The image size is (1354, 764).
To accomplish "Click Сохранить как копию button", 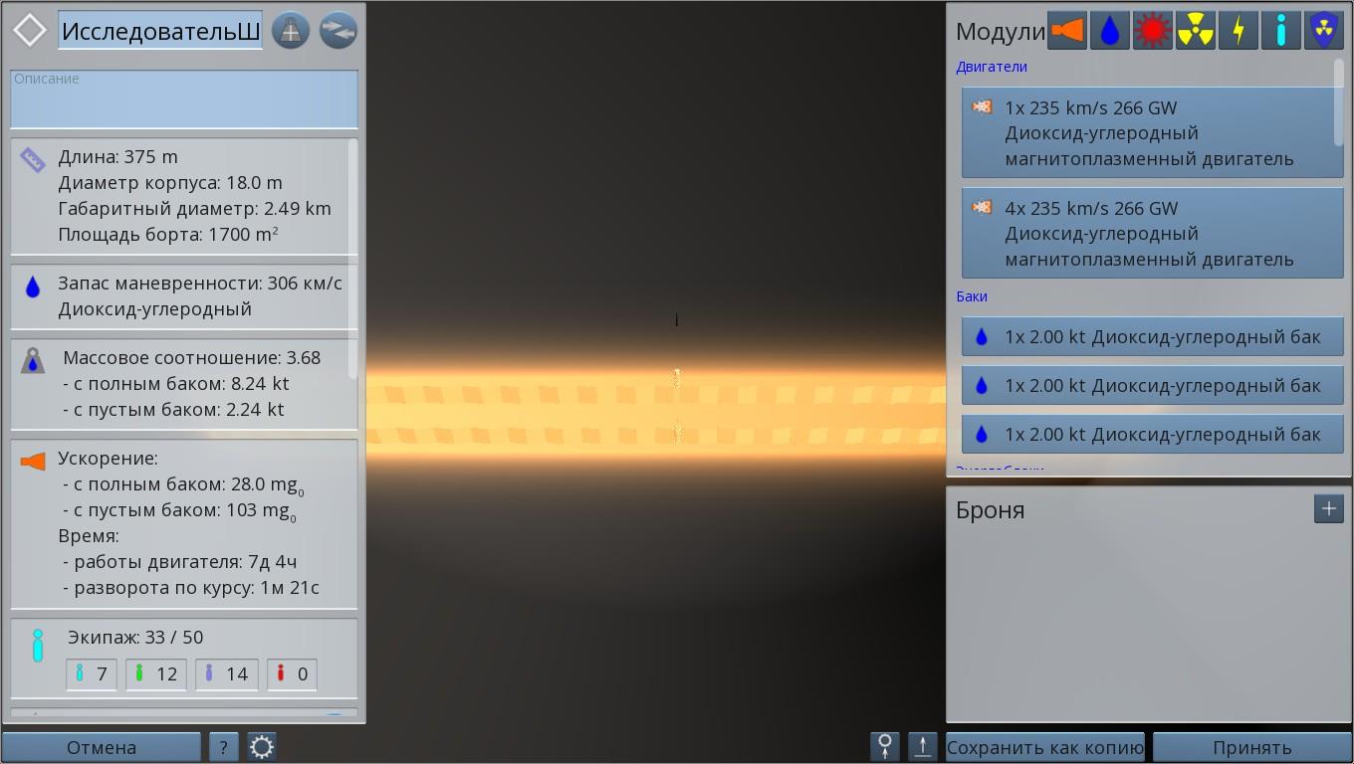I will (x=1044, y=747).
